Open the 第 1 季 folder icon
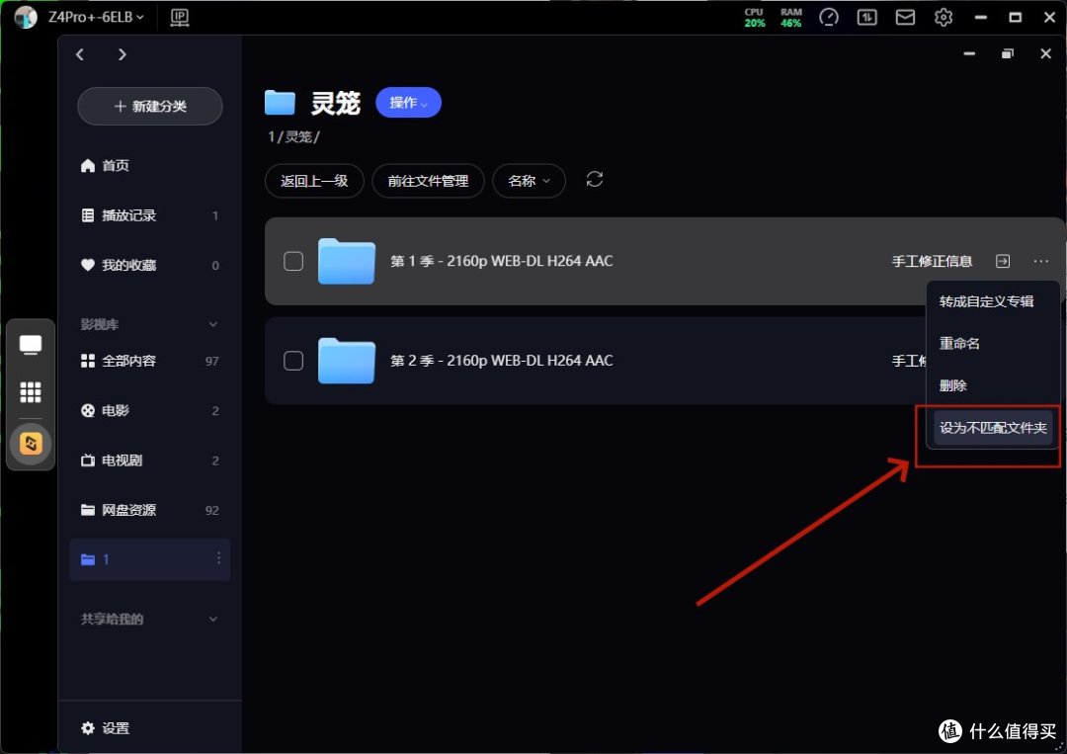1067x754 pixels. coord(347,261)
